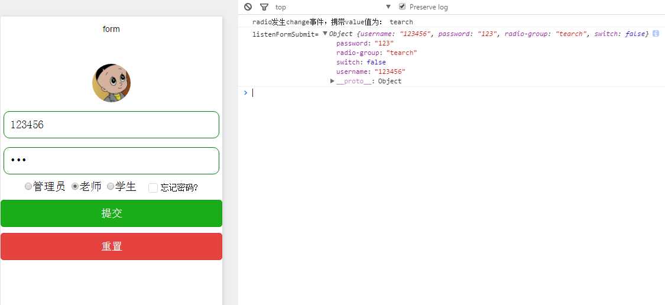Collapse the logged Object expander triangle
This screenshot has height=305, width=665.
(x=325, y=34)
